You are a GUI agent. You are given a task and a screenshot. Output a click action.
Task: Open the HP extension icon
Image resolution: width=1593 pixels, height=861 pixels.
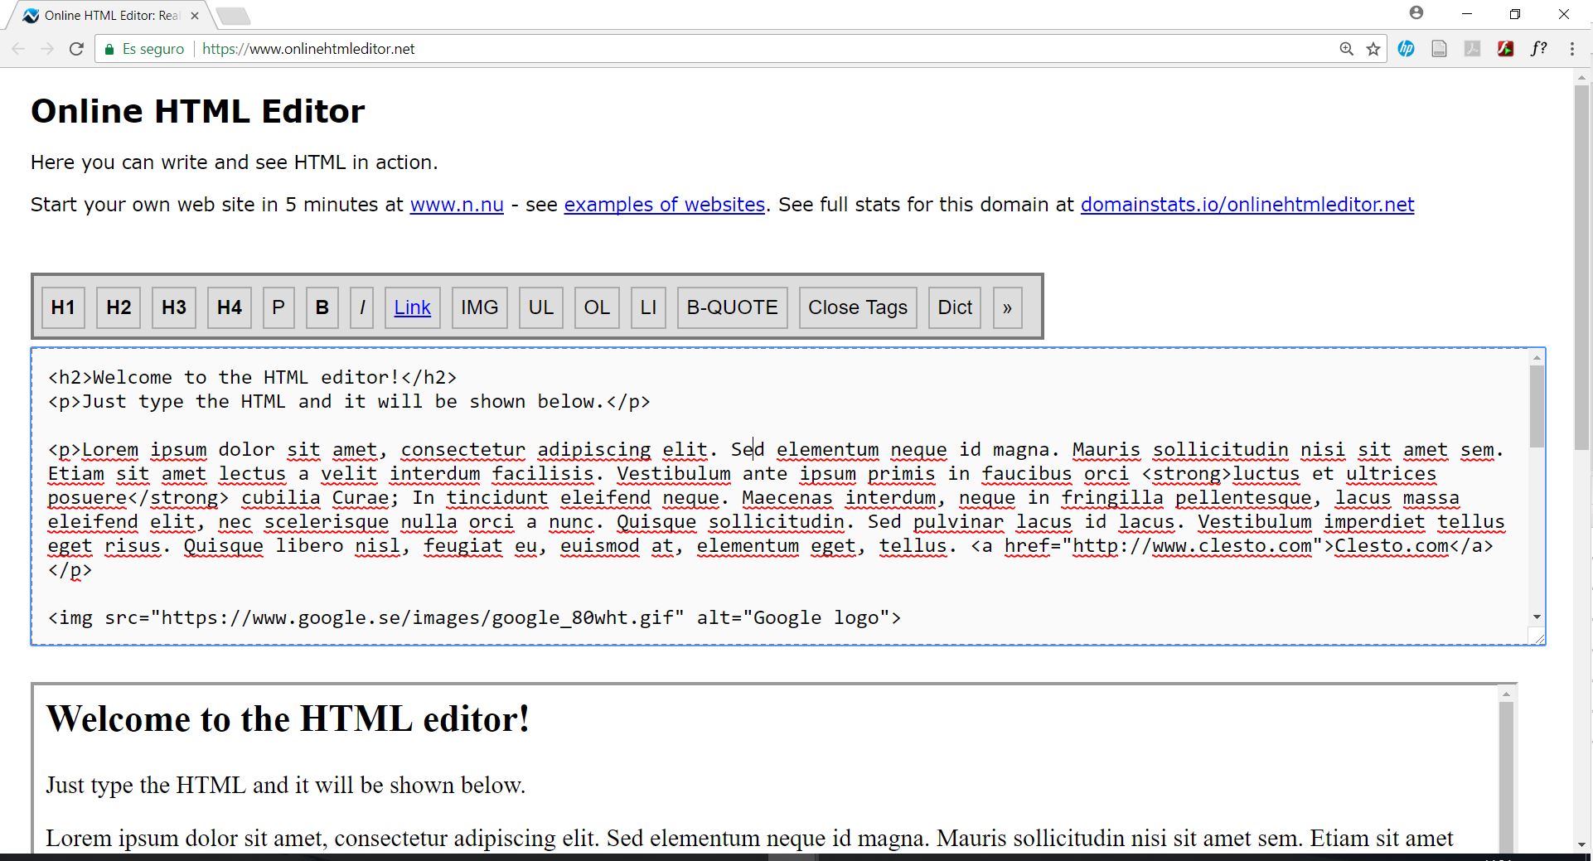tap(1407, 48)
